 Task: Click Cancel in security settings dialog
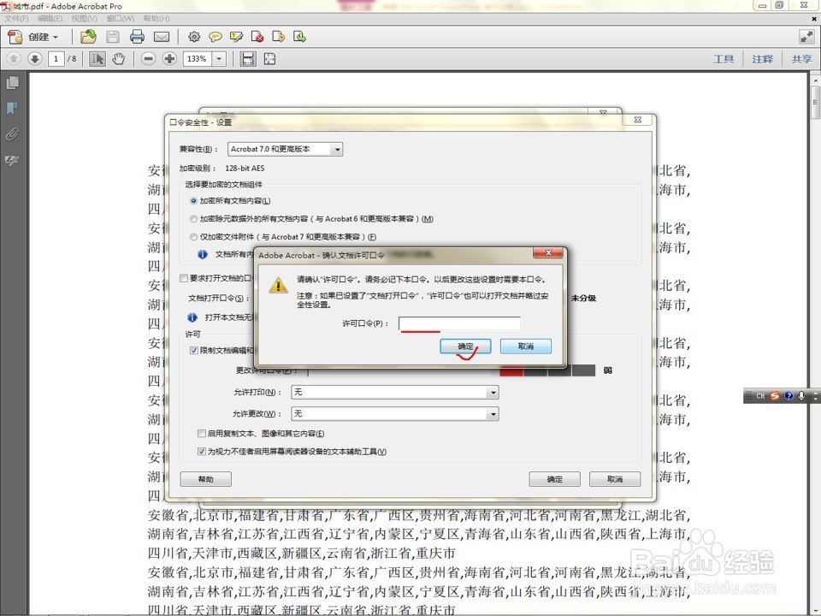tap(615, 479)
